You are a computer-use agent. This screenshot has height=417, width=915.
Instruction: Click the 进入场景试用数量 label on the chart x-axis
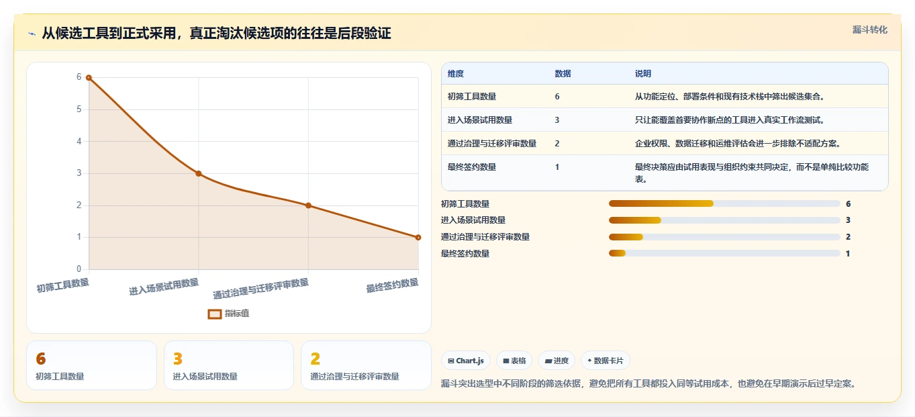point(164,287)
